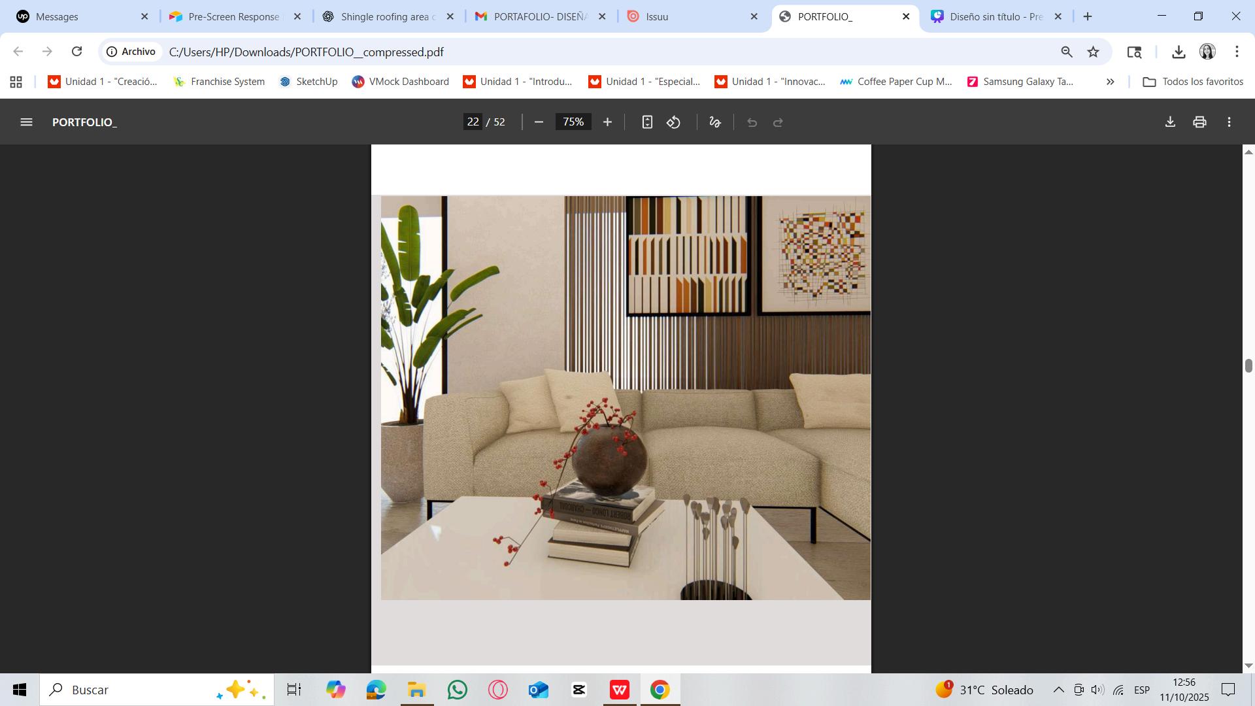Zoom in the PDF document

[607, 122]
